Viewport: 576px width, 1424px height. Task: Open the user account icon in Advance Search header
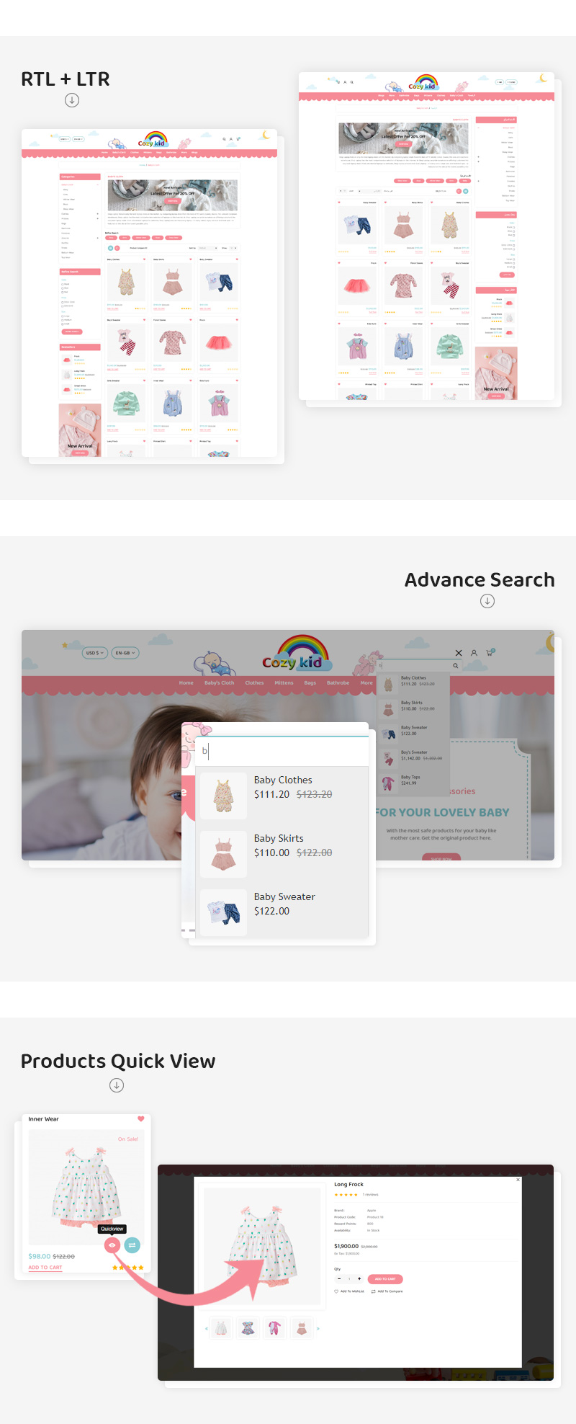pos(474,653)
